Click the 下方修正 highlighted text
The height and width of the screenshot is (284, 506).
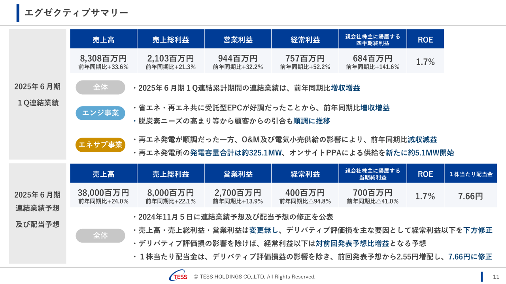click(x=478, y=230)
